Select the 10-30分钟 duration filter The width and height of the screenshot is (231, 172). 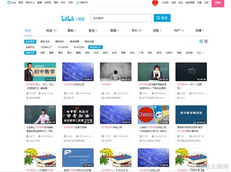pos(63,47)
